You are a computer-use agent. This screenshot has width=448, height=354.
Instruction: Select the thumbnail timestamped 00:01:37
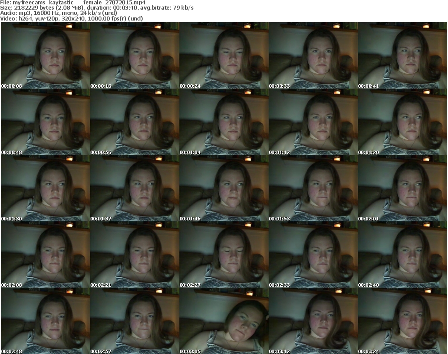135,189
